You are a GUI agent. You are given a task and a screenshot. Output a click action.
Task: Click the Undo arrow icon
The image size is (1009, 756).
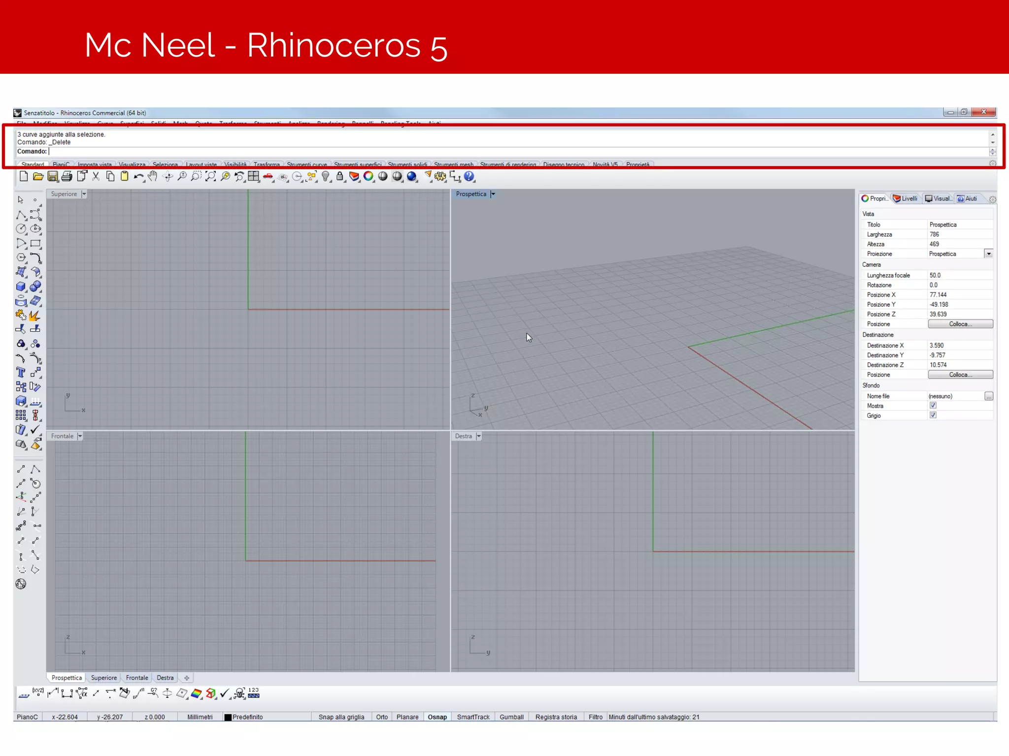click(x=138, y=176)
